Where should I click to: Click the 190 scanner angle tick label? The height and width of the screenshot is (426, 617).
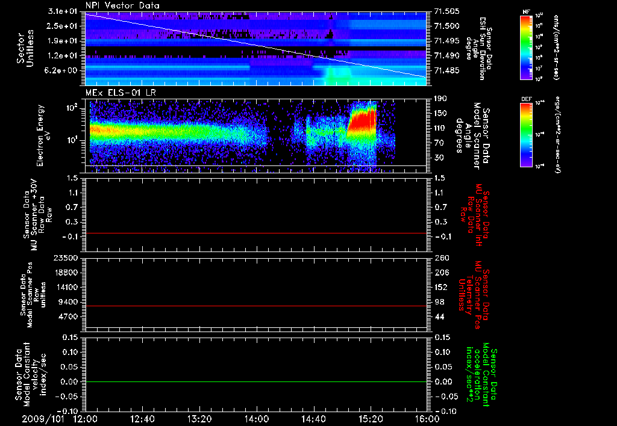[441, 99]
